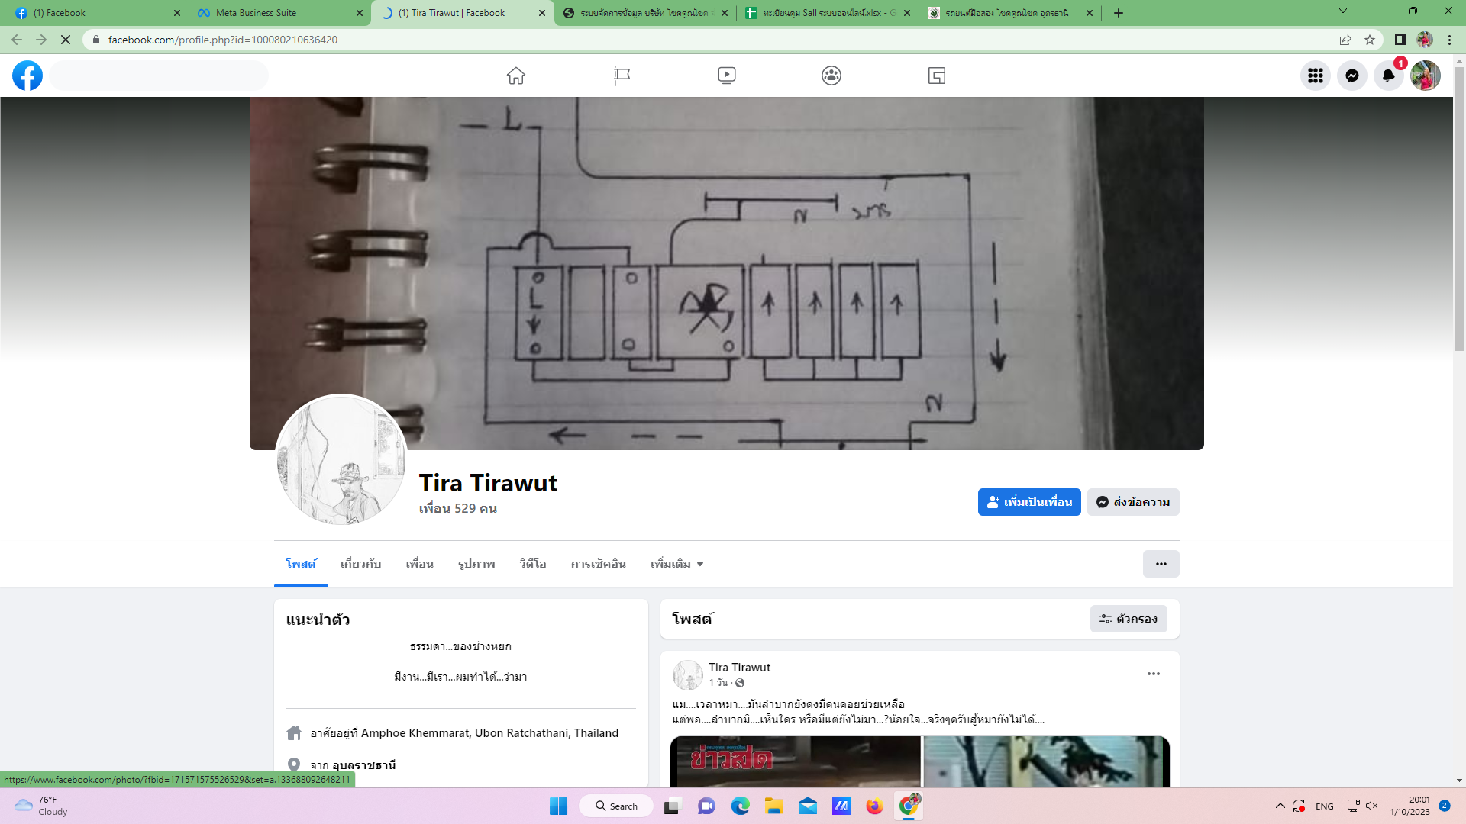The image size is (1466, 824).
Task: Open the Gaming icon in top navigation
Action: point(937,76)
